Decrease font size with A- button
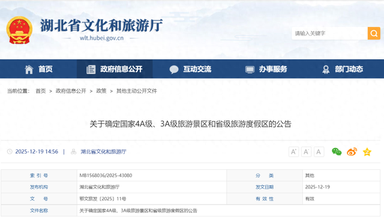384x222 pixels. point(306,152)
